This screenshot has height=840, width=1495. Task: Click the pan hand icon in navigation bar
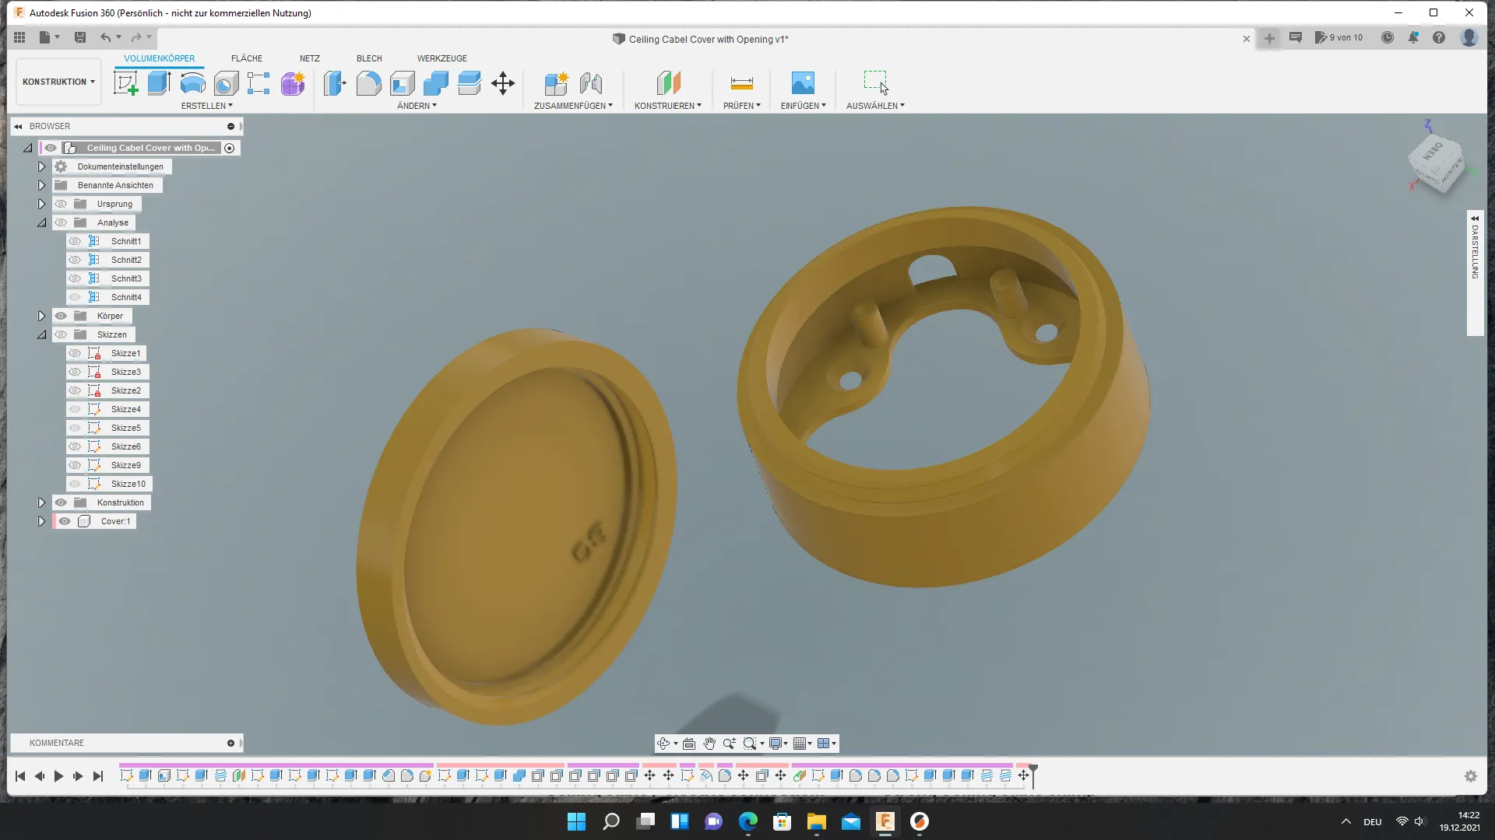[x=709, y=744]
